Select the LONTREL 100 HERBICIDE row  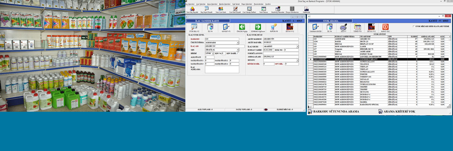click(x=379, y=57)
